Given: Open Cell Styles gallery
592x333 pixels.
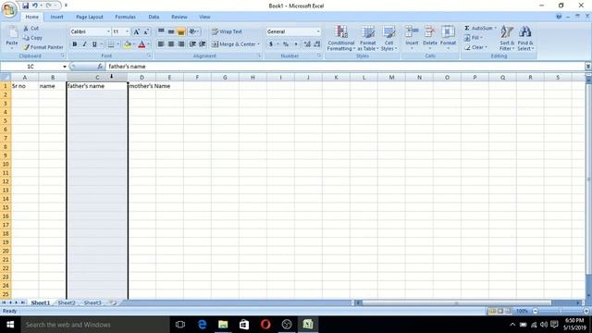Looking at the screenshot, I should 388,38.
